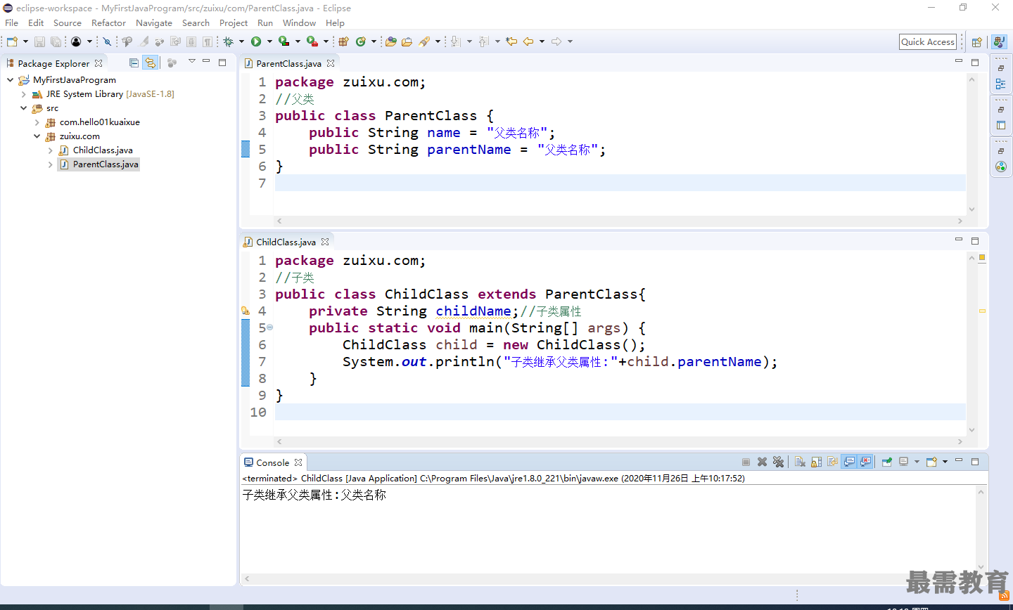Open the Navigate menu
The image size is (1013, 610).
154,22
